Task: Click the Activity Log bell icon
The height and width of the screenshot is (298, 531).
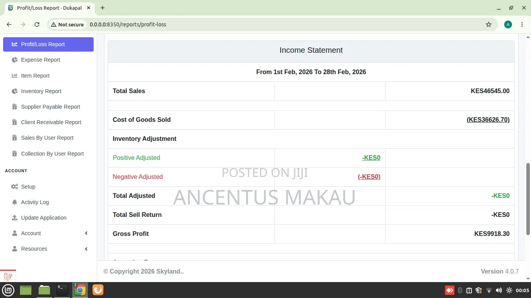Action: [14, 202]
